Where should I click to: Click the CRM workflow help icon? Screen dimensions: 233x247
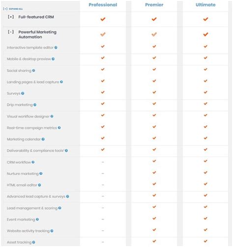pyautogui.click(x=33, y=162)
